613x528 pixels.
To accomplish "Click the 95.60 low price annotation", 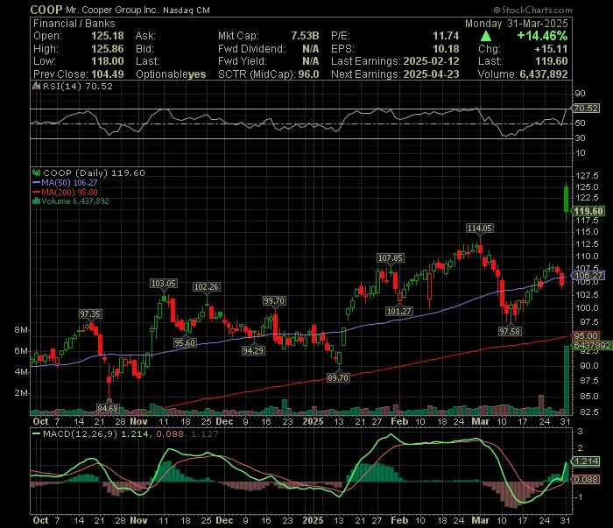I will tap(185, 342).
